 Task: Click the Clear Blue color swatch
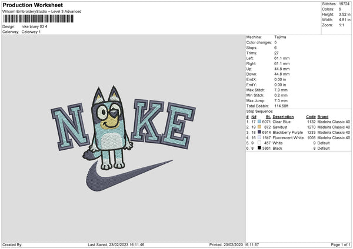[259, 122]
